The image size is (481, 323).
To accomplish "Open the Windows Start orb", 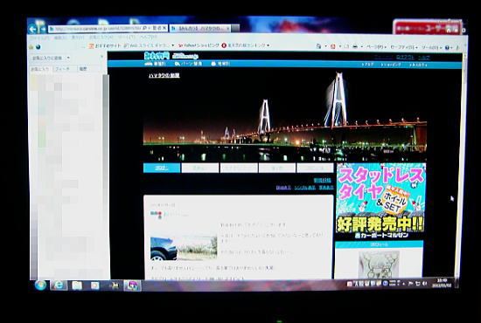I will [x=40, y=285].
